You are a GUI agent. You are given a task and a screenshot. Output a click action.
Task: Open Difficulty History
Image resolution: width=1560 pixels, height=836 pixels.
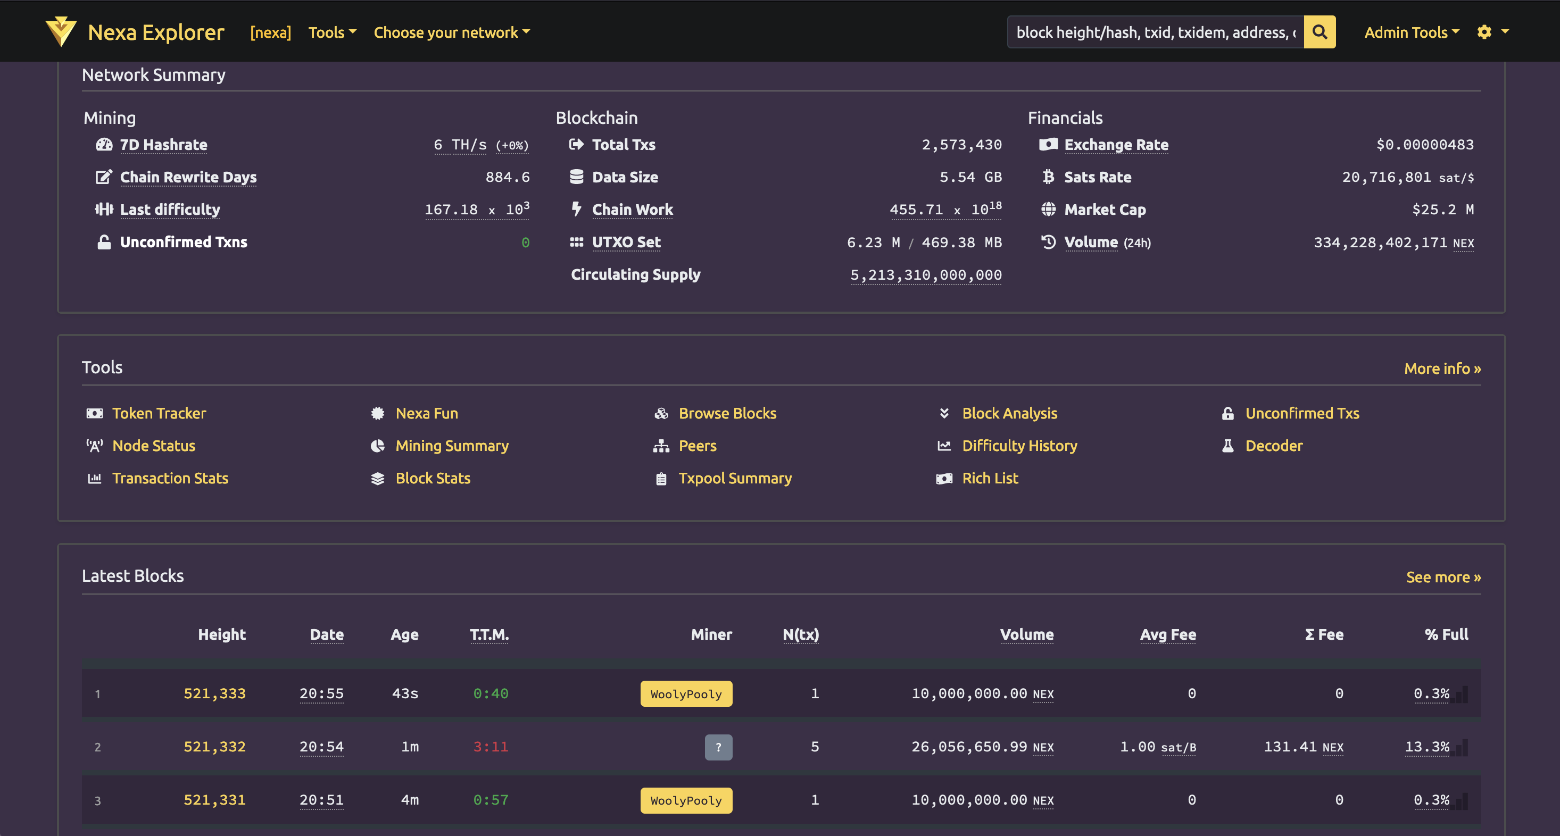1020,446
